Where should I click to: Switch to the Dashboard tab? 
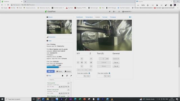(x=80, y=17)
